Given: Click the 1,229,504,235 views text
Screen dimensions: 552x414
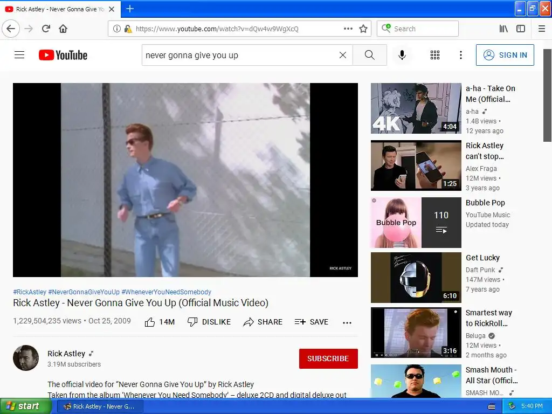Looking at the screenshot, I should (x=47, y=321).
